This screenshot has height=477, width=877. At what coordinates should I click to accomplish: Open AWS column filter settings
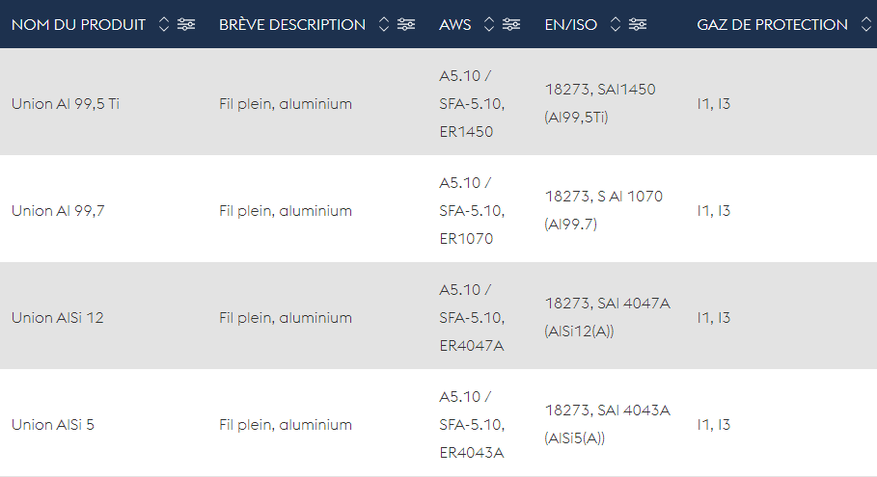click(x=511, y=25)
